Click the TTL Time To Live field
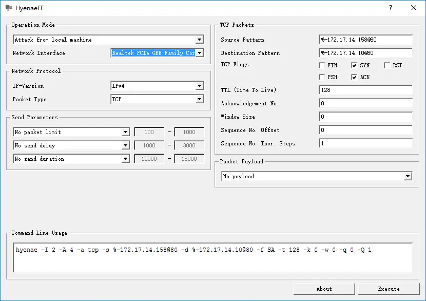Image resolution: width=426 pixels, height=301 pixels. click(365, 90)
